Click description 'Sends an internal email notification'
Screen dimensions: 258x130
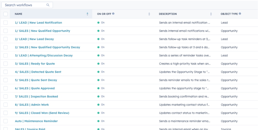click(x=185, y=22)
